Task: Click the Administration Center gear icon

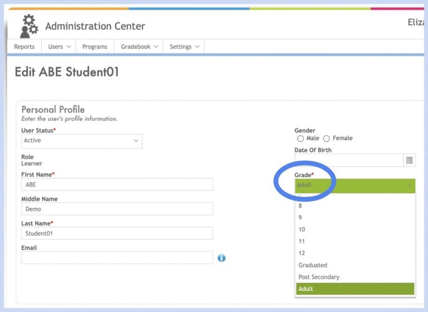Action: pyautogui.click(x=28, y=26)
